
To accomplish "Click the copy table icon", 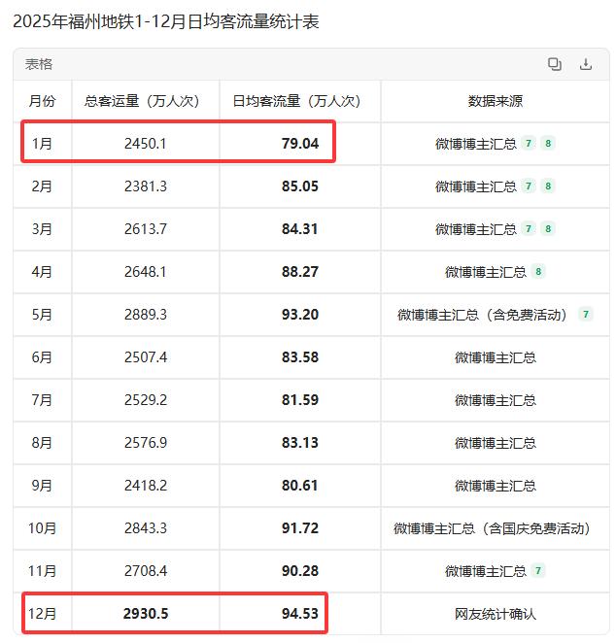I will click(x=555, y=64).
